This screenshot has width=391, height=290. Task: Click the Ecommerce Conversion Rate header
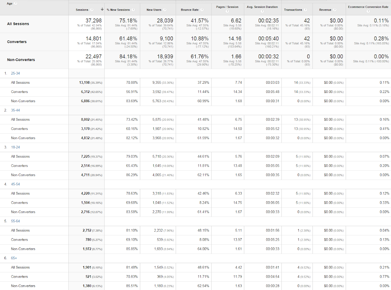(x=368, y=7)
